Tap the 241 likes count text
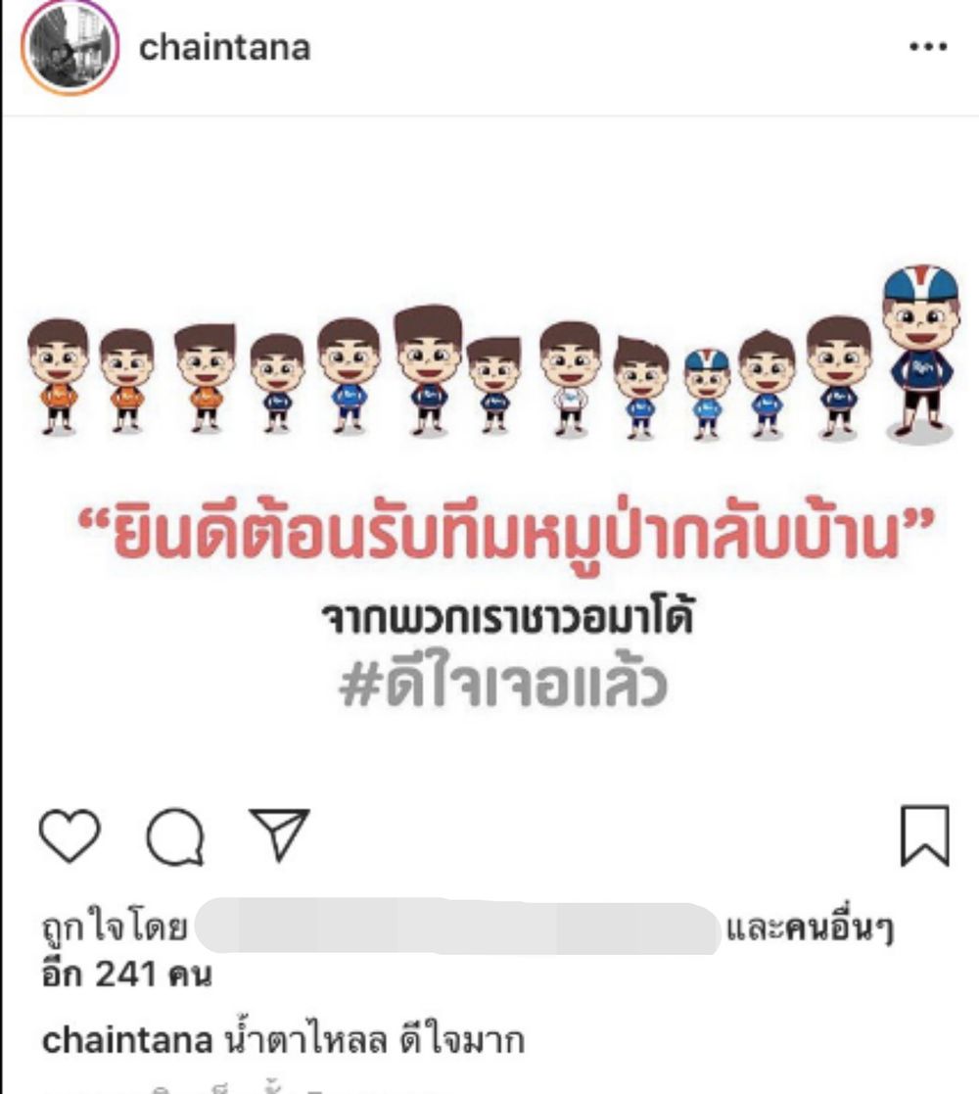 (126, 974)
